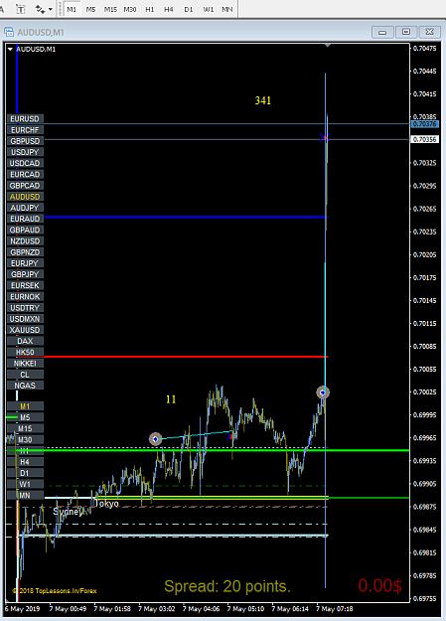446x621 pixels.
Task: Switch to M5 timeframe in top toolbar
Action: click(x=90, y=9)
